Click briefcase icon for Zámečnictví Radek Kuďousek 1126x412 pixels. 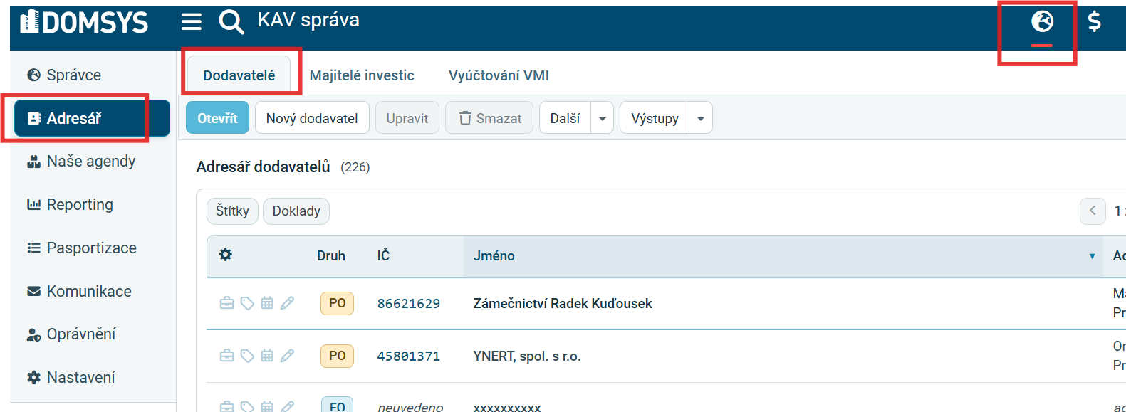click(226, 303)
